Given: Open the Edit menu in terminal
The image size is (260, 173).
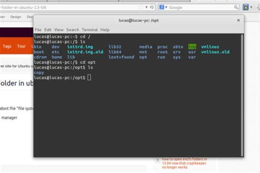Looking at the screenshot, I should [x=48, y=30].
